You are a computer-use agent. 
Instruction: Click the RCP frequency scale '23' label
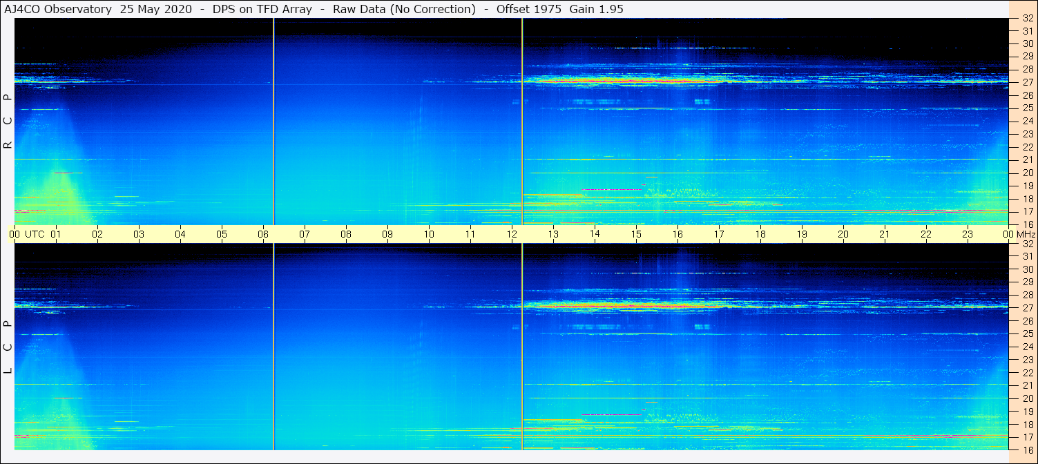point(1027,134)
